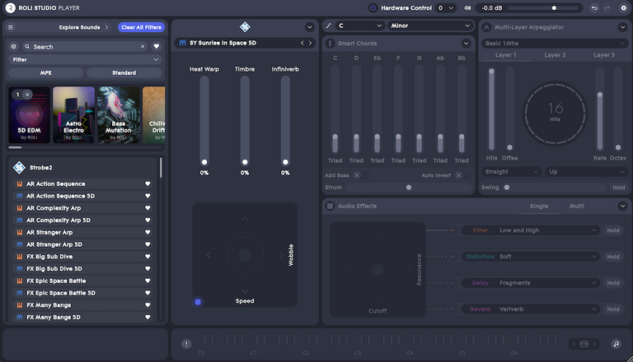Open the hamburger menu in sound browser
Viewport: 633px width, 362px height.
point(11,27)
